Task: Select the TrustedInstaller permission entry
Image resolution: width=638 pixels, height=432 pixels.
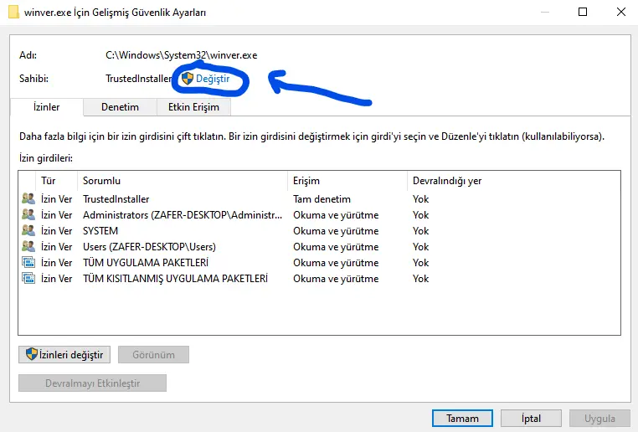Action: tap(319, 199)
